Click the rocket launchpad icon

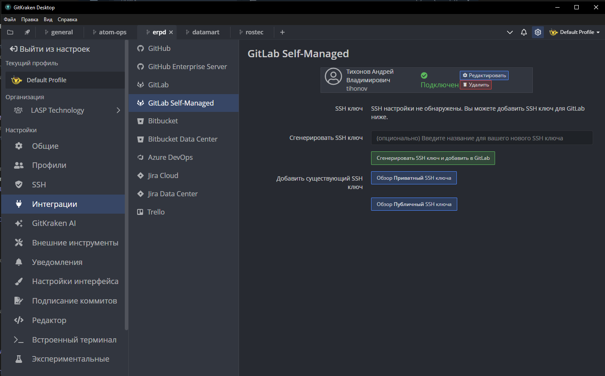click(27, 32)
